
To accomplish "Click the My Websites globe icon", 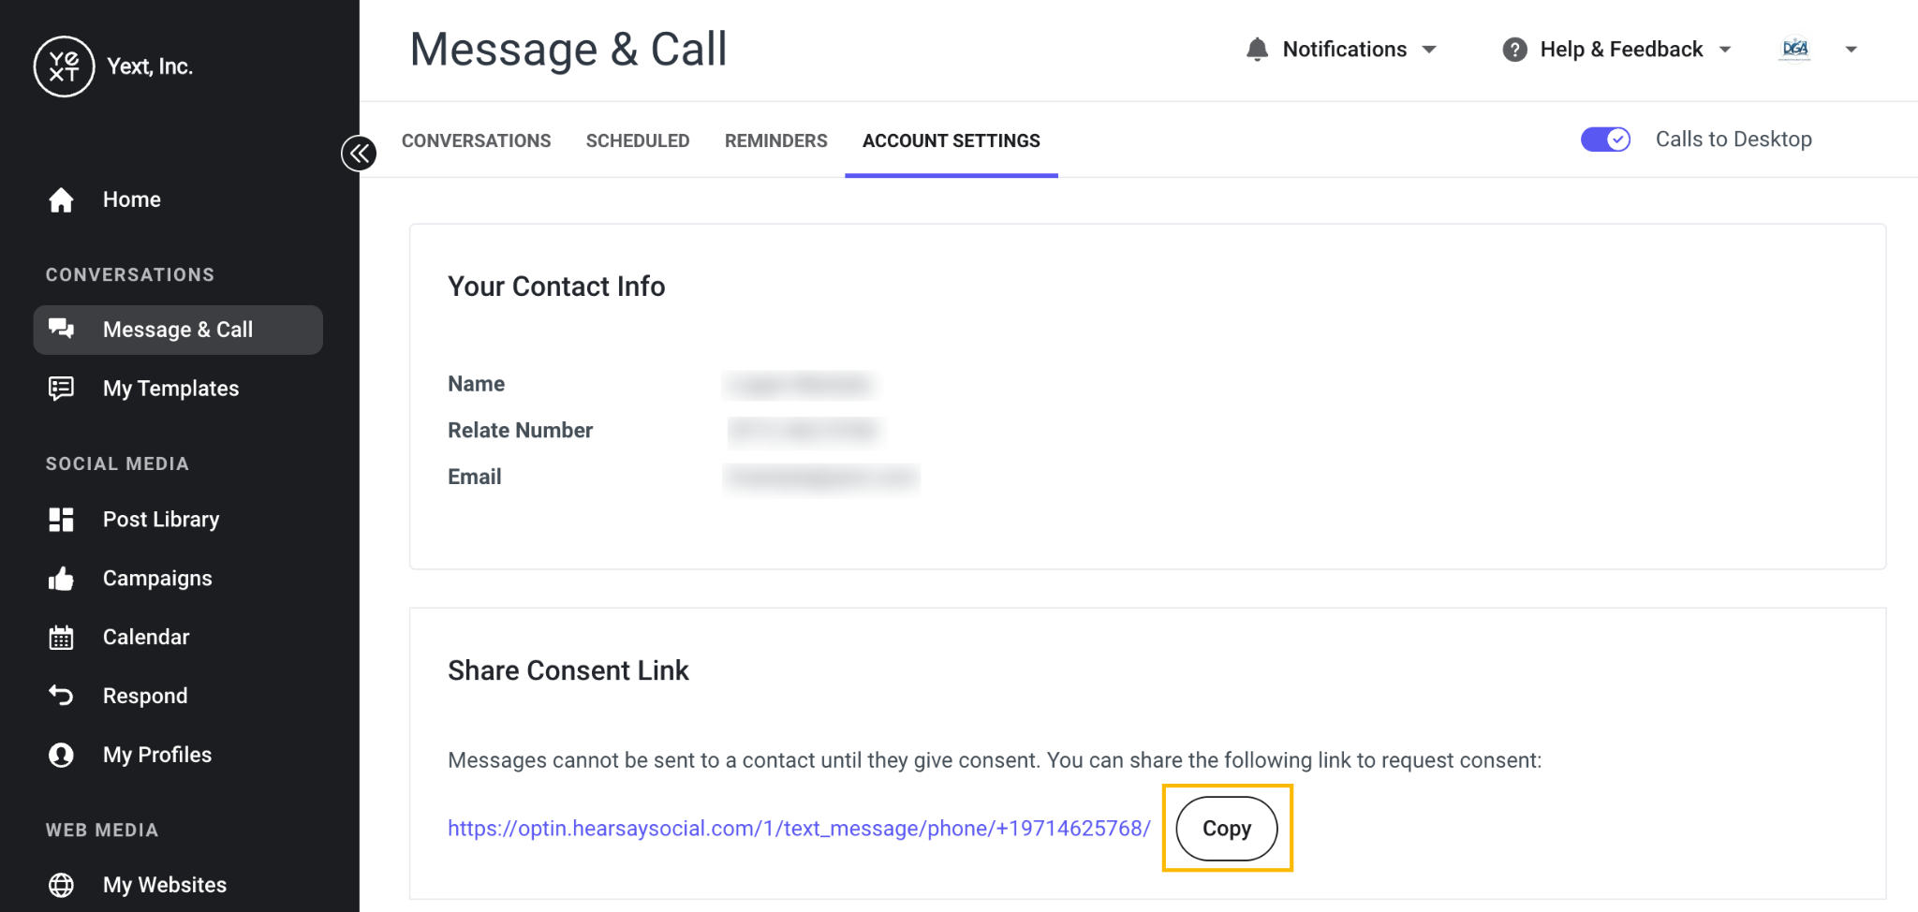I will pos(61,885).
